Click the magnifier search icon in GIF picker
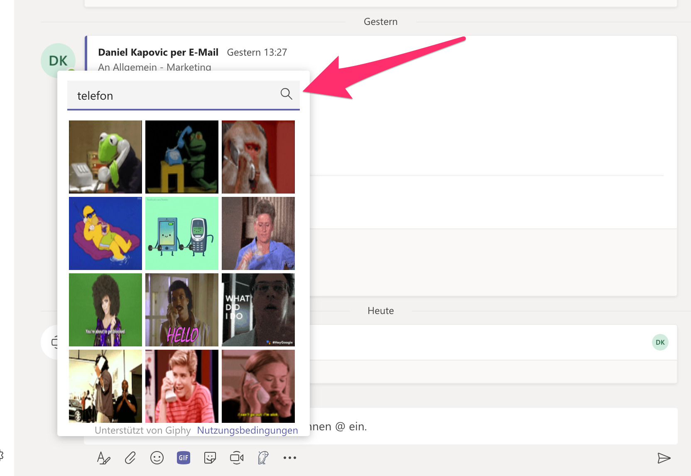The height and width of the screenshot is (476, 691). (x=286, y=94)
